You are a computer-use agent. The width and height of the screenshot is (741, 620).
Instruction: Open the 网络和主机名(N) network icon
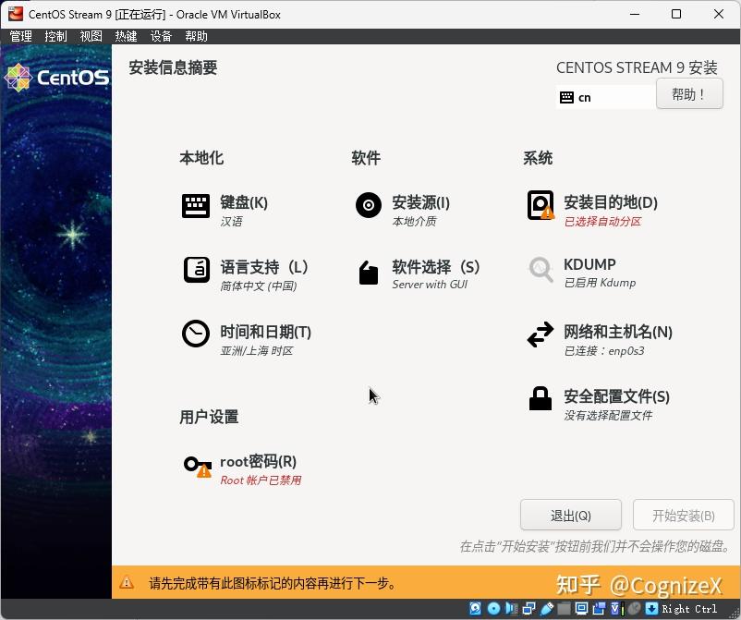coord(541,335)
